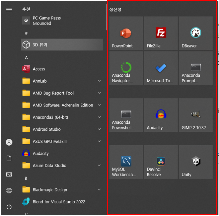The height and width of the screenshot is (216, 219).
Task: Open the Unity tile
Action: 196,162
